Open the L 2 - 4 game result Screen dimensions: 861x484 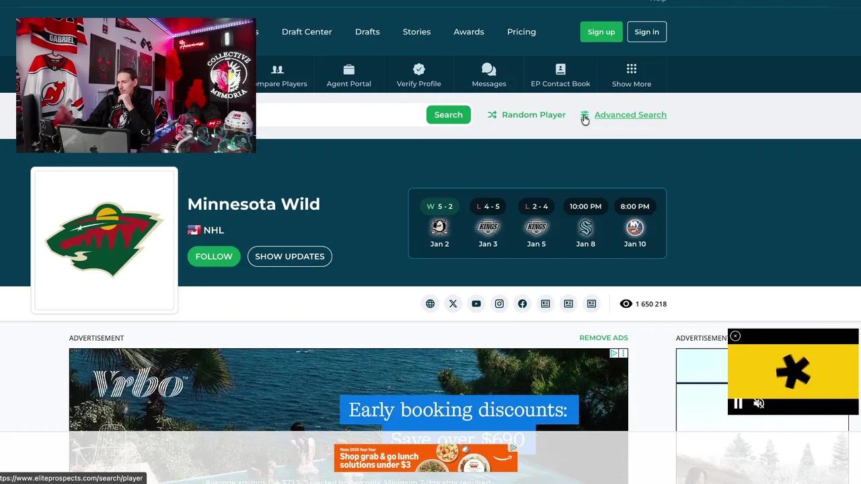click(x=536, y=206)
